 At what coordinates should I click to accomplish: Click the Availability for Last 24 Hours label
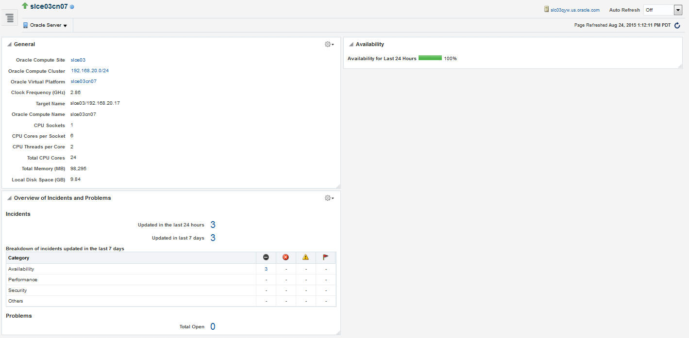click(382, 59)
